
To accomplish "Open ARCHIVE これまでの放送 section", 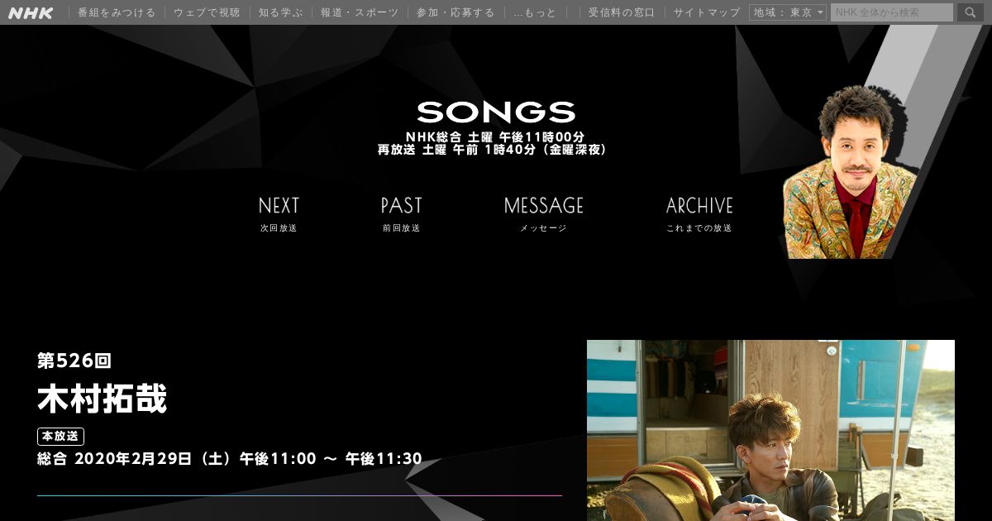I will pyautogui.click(x=699, y=214).
